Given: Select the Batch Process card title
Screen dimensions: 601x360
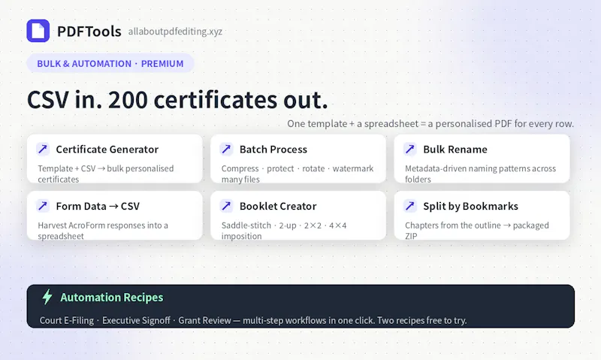Looking at the screenshot, I should [x=273, y=149].
